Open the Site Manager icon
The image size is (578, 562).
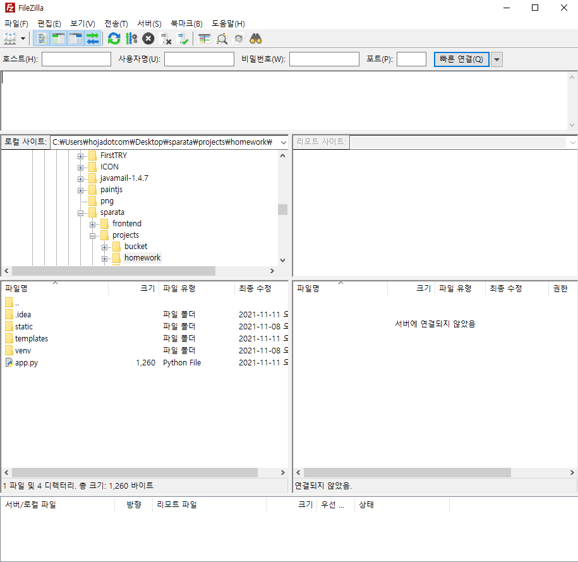10,39
